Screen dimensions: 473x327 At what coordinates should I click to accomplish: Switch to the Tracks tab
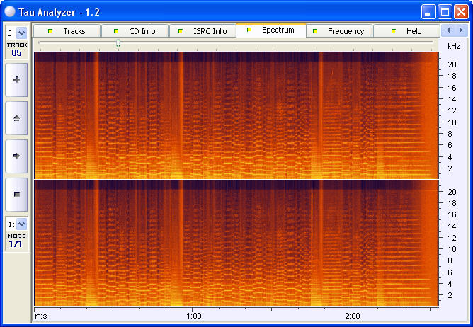[67, 31]
